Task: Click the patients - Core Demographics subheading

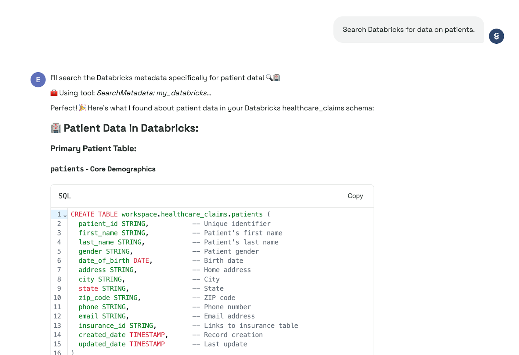Action: pyautogui.click(x=103, y=169)
